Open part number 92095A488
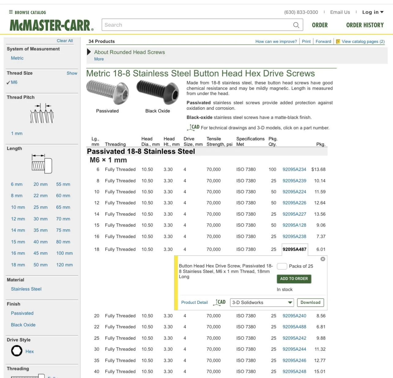The width and height of the screenshot is (393, 378). click(294, 327)
